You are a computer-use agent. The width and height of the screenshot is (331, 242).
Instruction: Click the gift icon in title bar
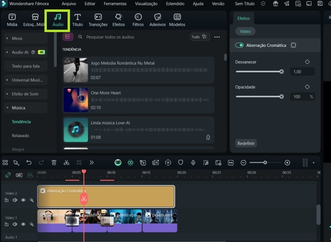pos(276,4)
